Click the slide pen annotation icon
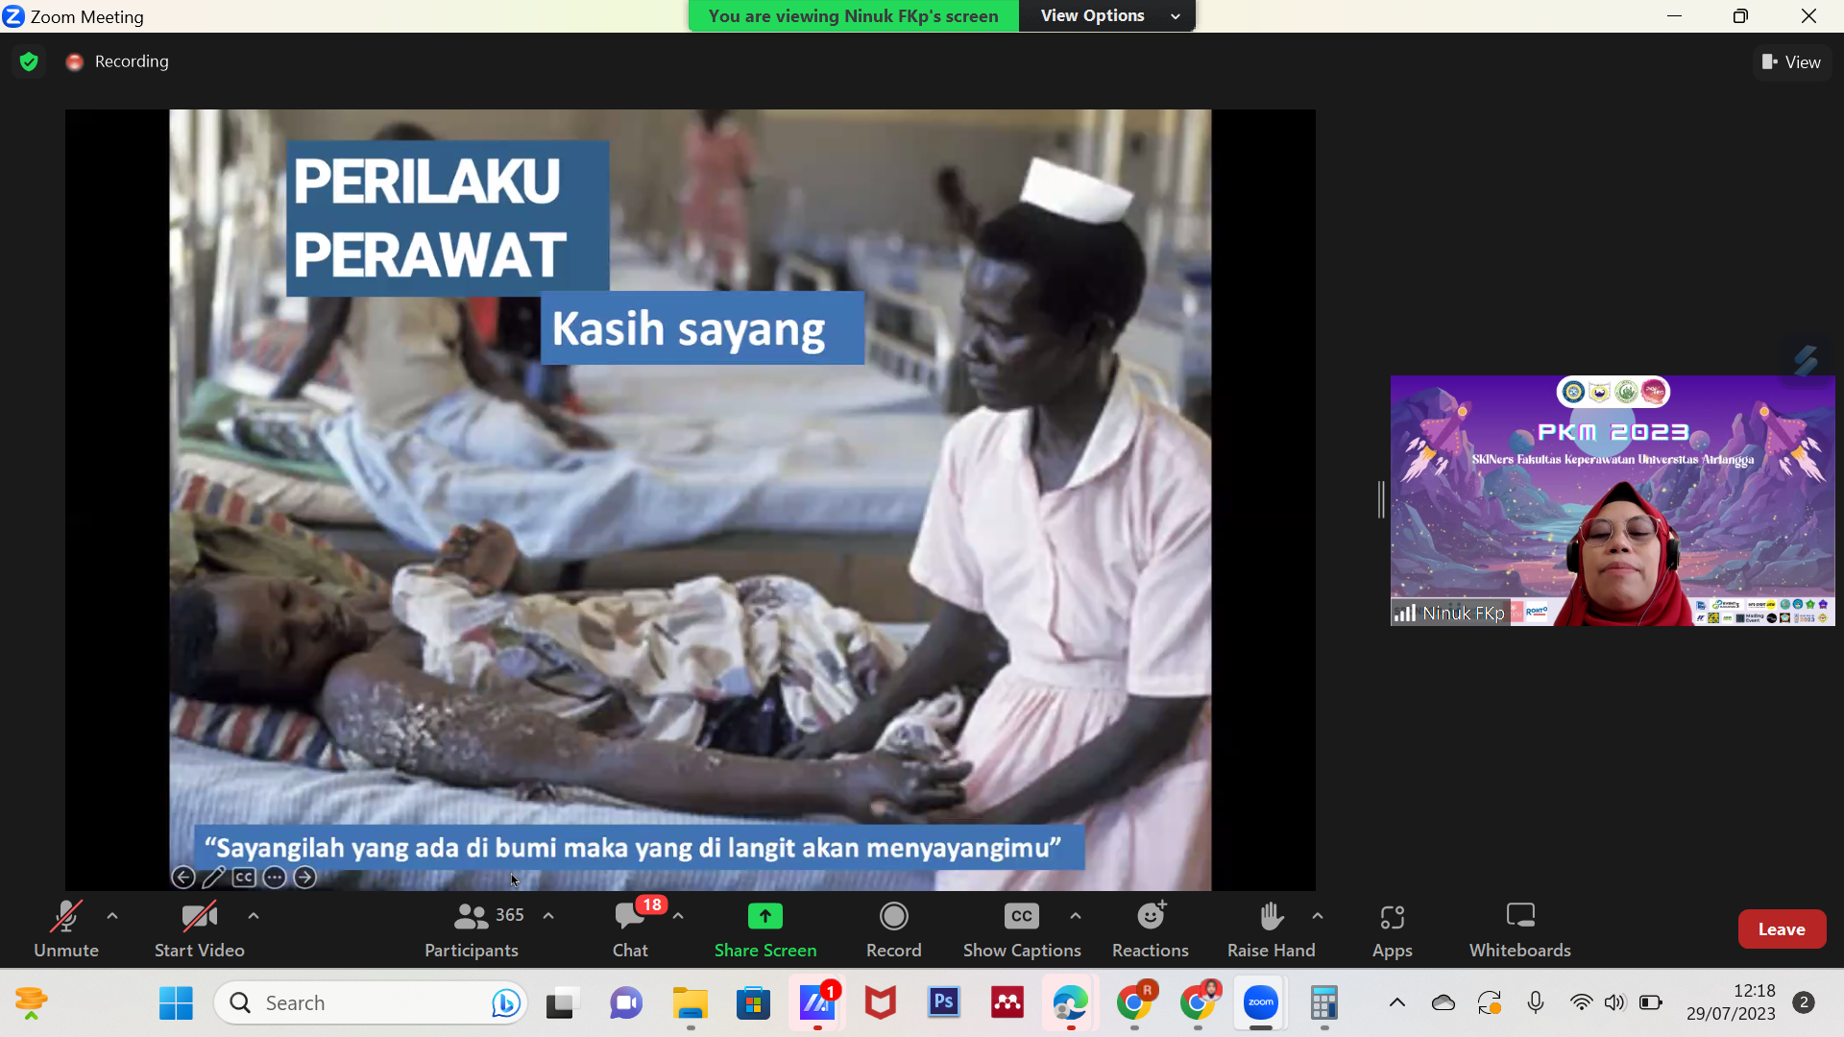This screenshot has height=1037, width=1844. [x=213, y=877]
